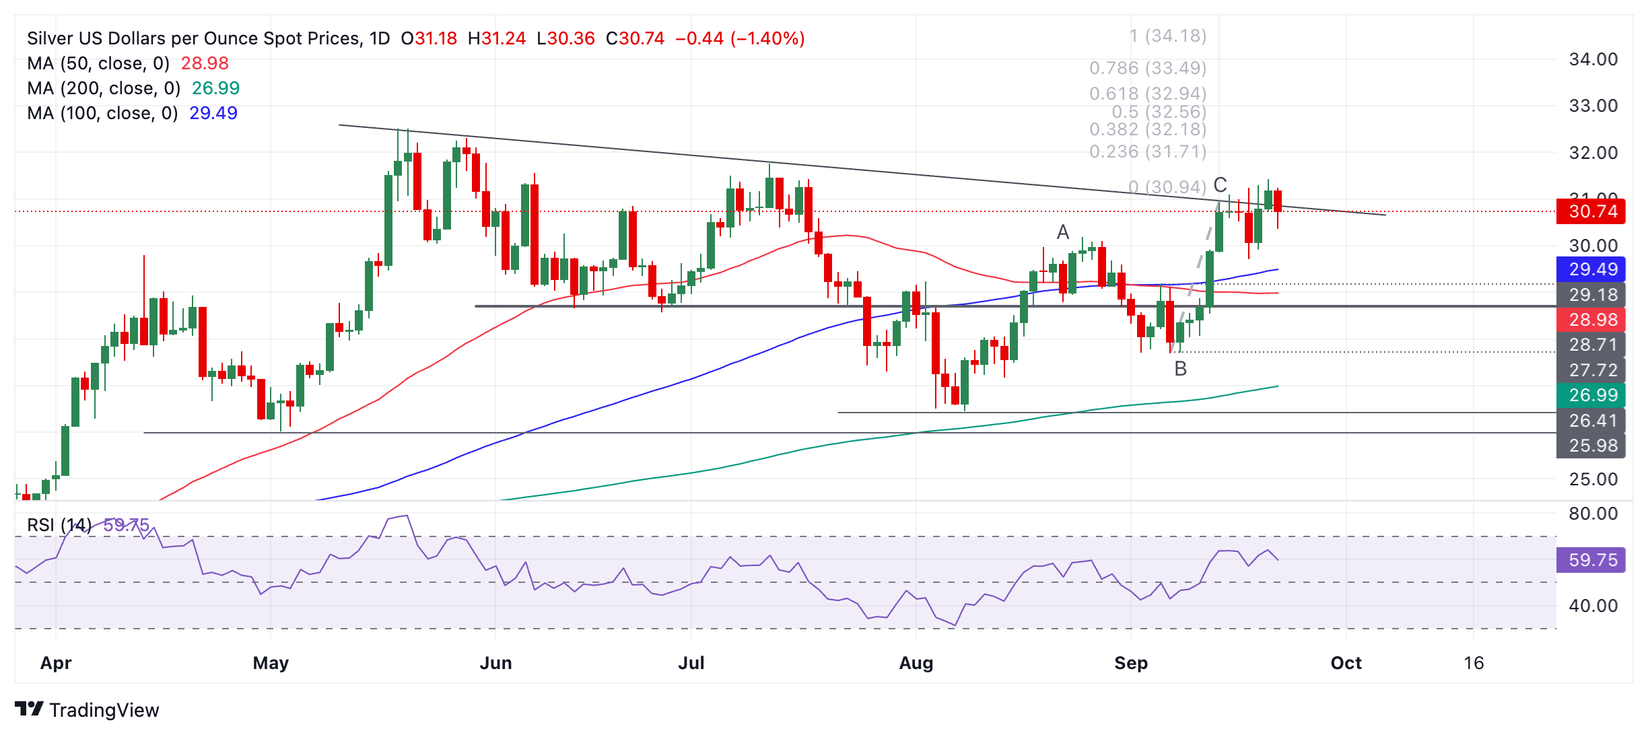This screenshot has width=1648, height=735.
Task: Click the wave label A on chart
Action: [x=1063, y=232]
